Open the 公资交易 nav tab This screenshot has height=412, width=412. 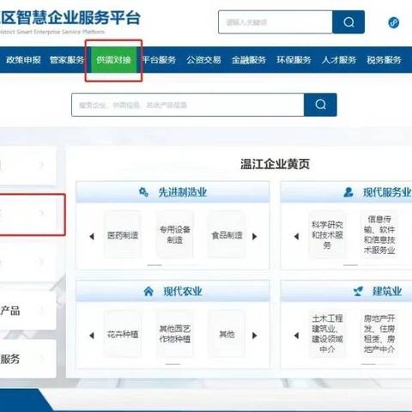pyautogui.click(x=203, y=60)
